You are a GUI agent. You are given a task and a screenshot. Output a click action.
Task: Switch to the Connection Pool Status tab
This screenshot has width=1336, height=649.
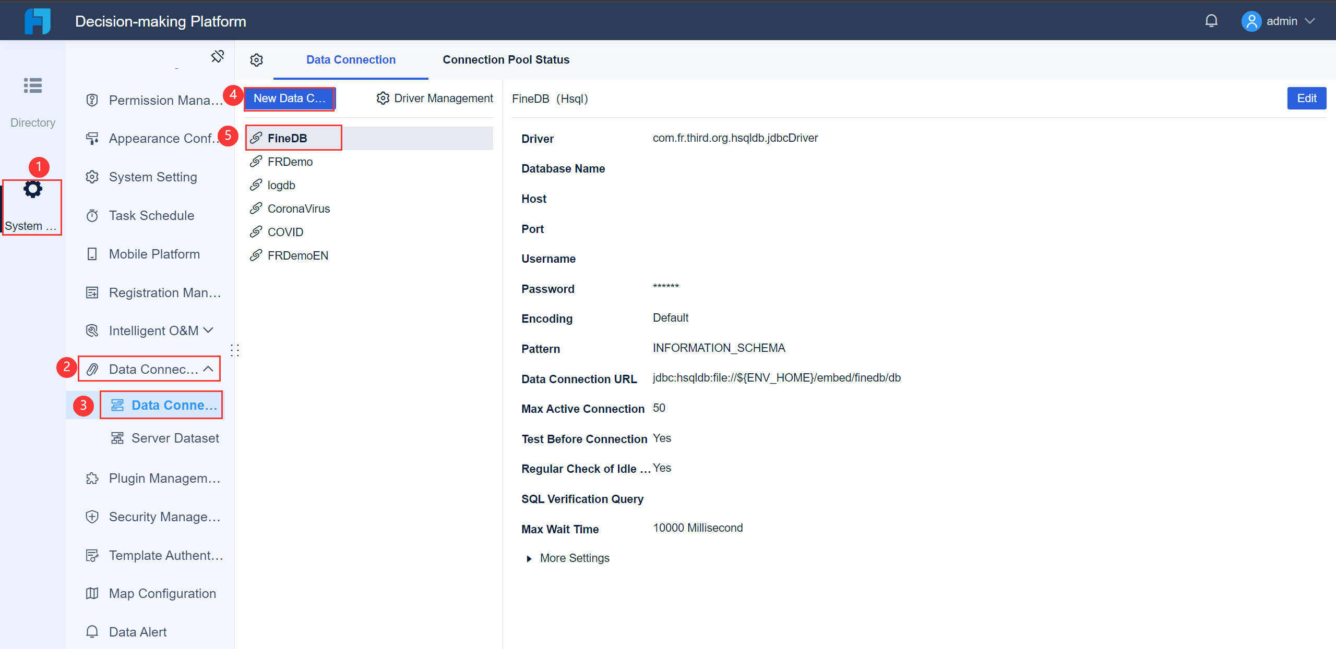coord(506,59)
